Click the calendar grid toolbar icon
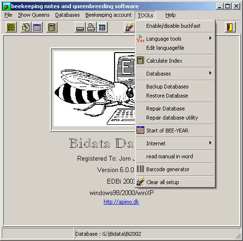The height and width of the screenshot is (241, 243). (37, 27)
